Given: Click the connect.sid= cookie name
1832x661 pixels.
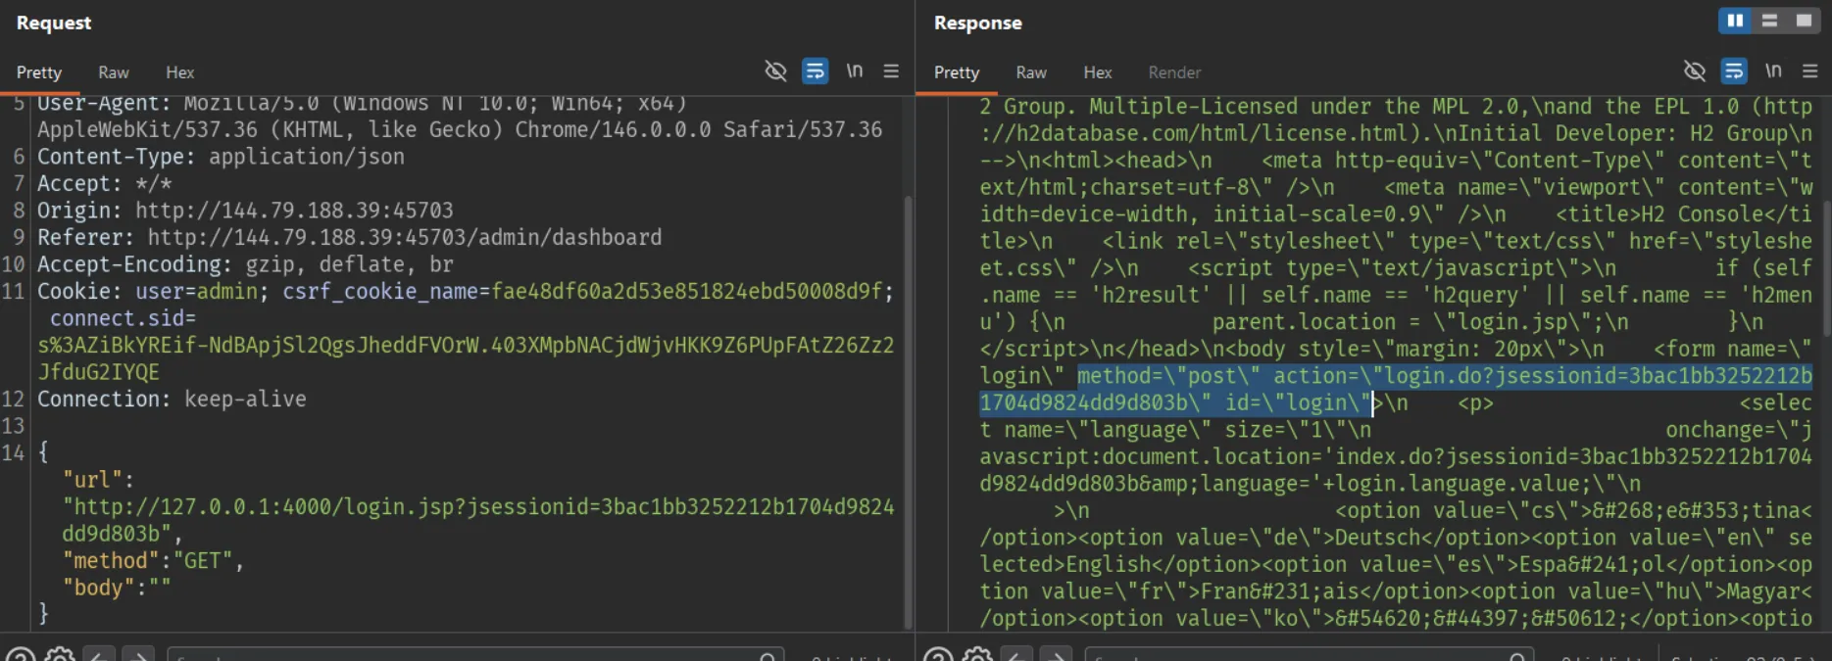Looking at the screenshot, I should point(123,318).
